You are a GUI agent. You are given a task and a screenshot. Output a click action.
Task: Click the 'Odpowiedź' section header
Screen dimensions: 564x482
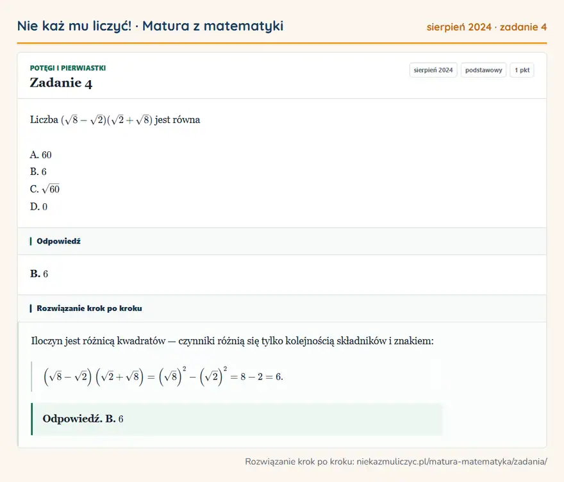[282, 242]
